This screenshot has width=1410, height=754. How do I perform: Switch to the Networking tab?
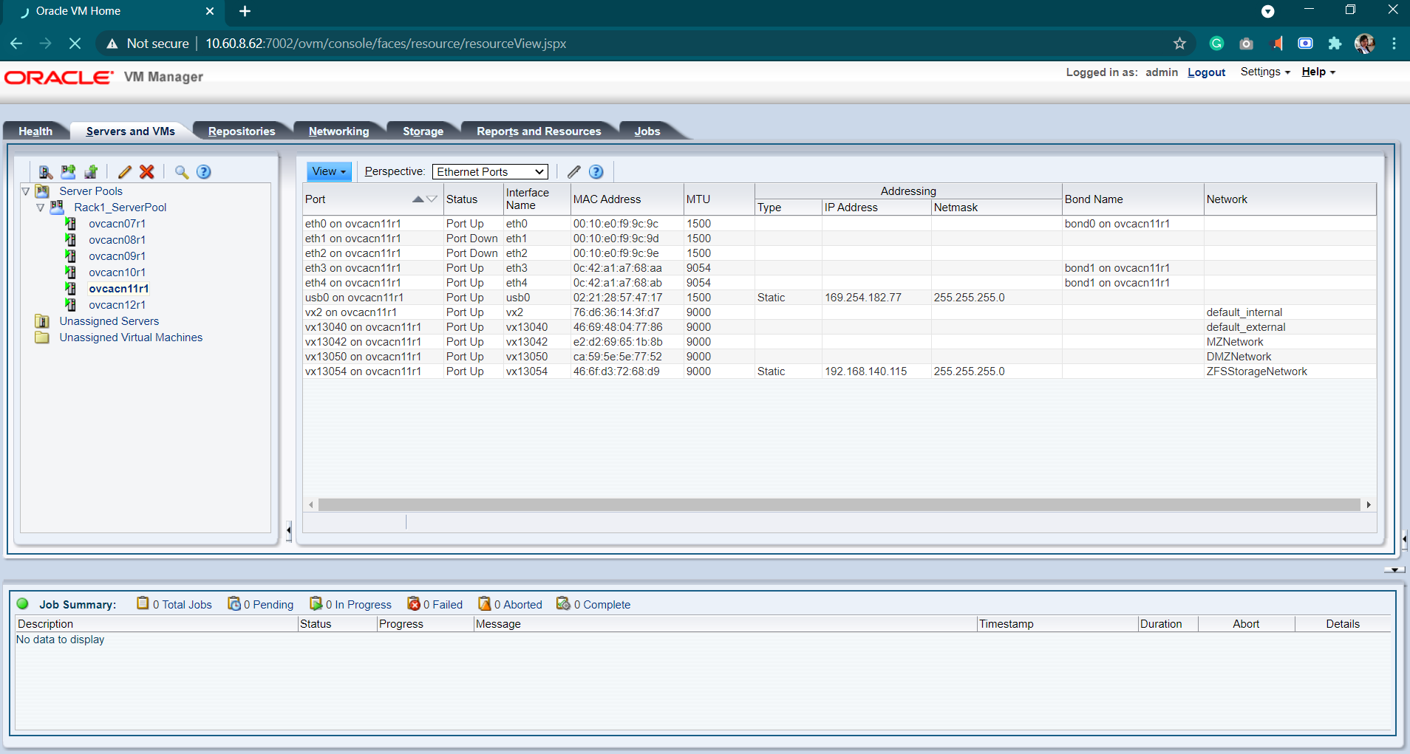(x=338, y=131)
